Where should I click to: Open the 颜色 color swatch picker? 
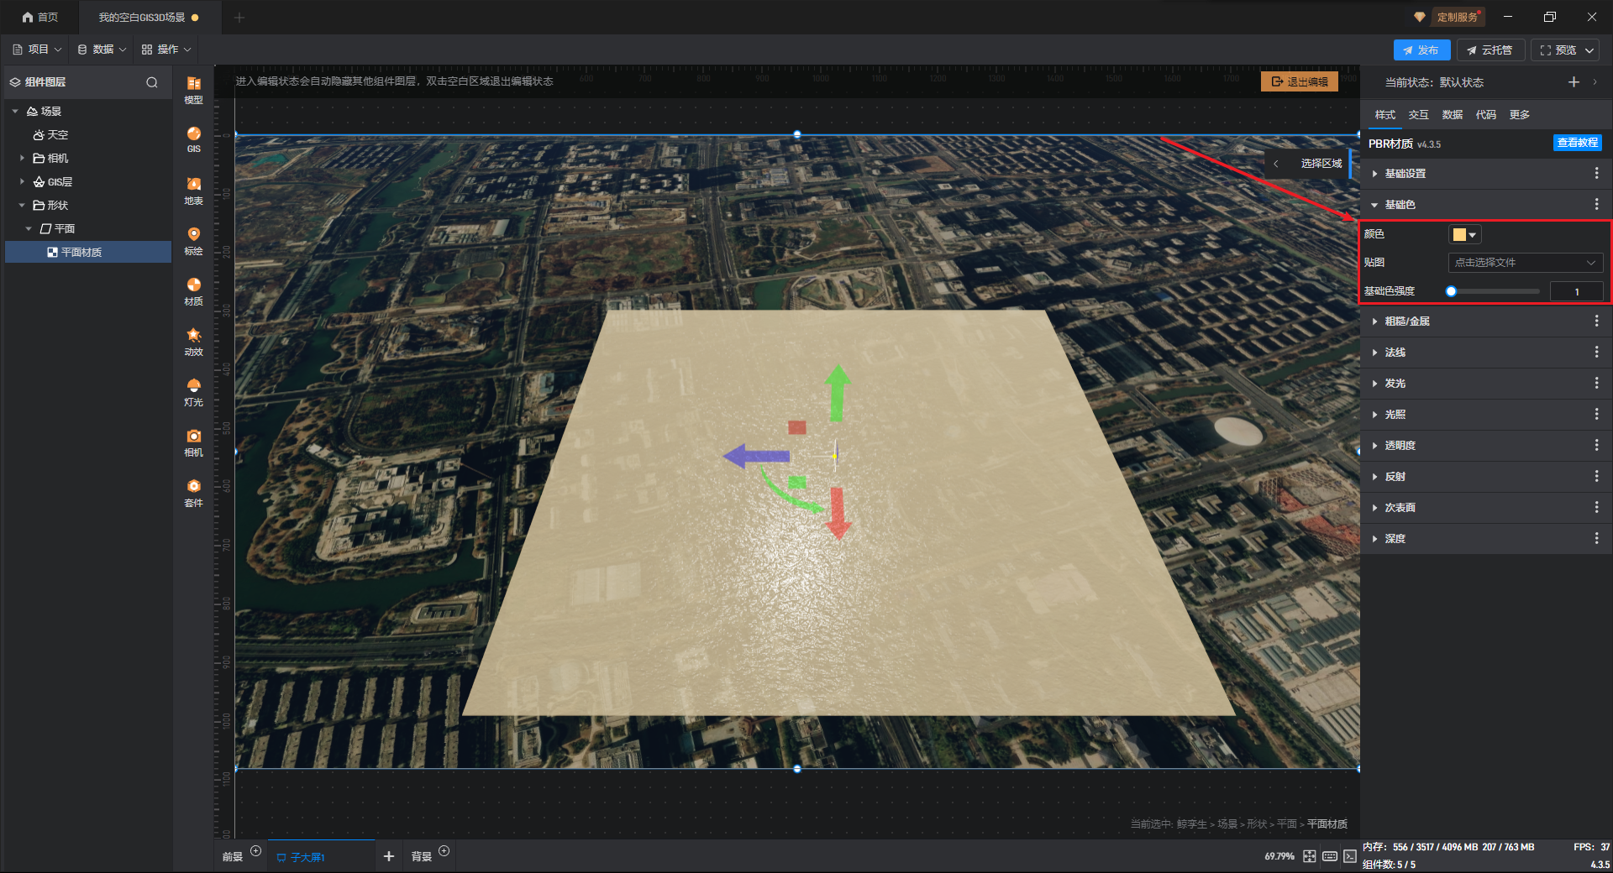1464,235
